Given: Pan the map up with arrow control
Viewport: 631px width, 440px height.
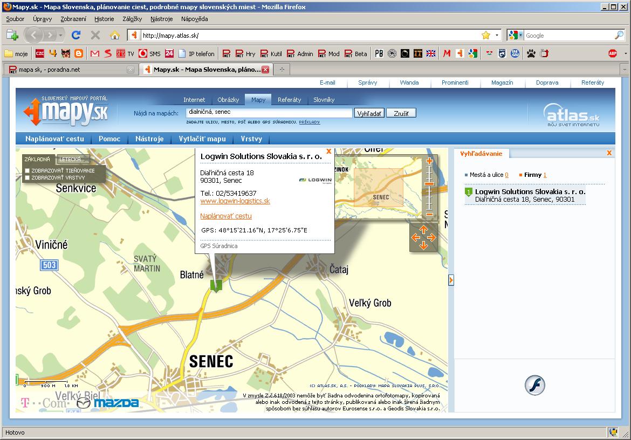Looking at the screenshot, I should click(423, 229).
